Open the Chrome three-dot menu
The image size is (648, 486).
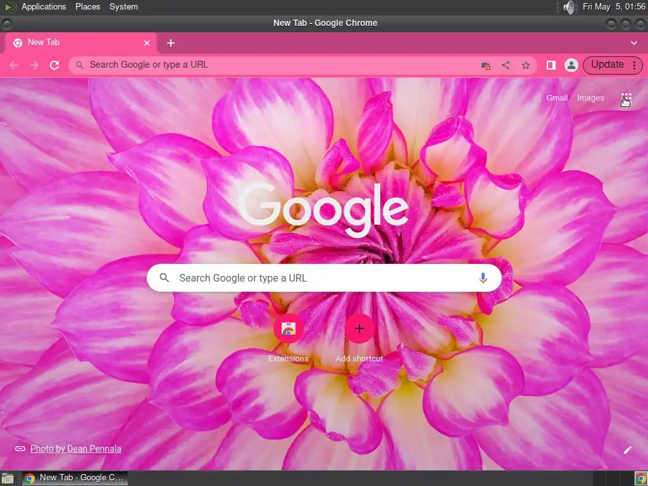pos(634,65)
